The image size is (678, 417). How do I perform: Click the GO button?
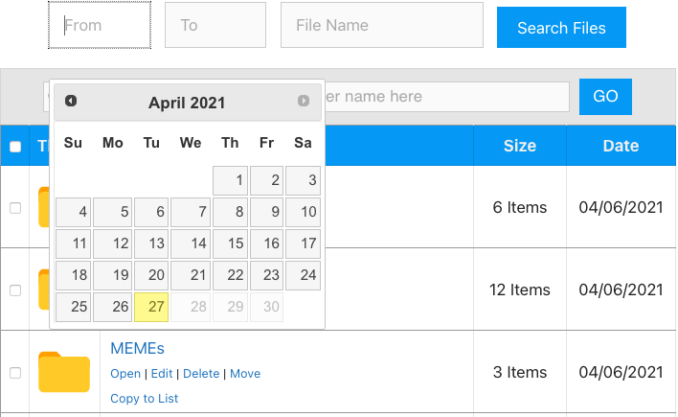coord(605,97)
